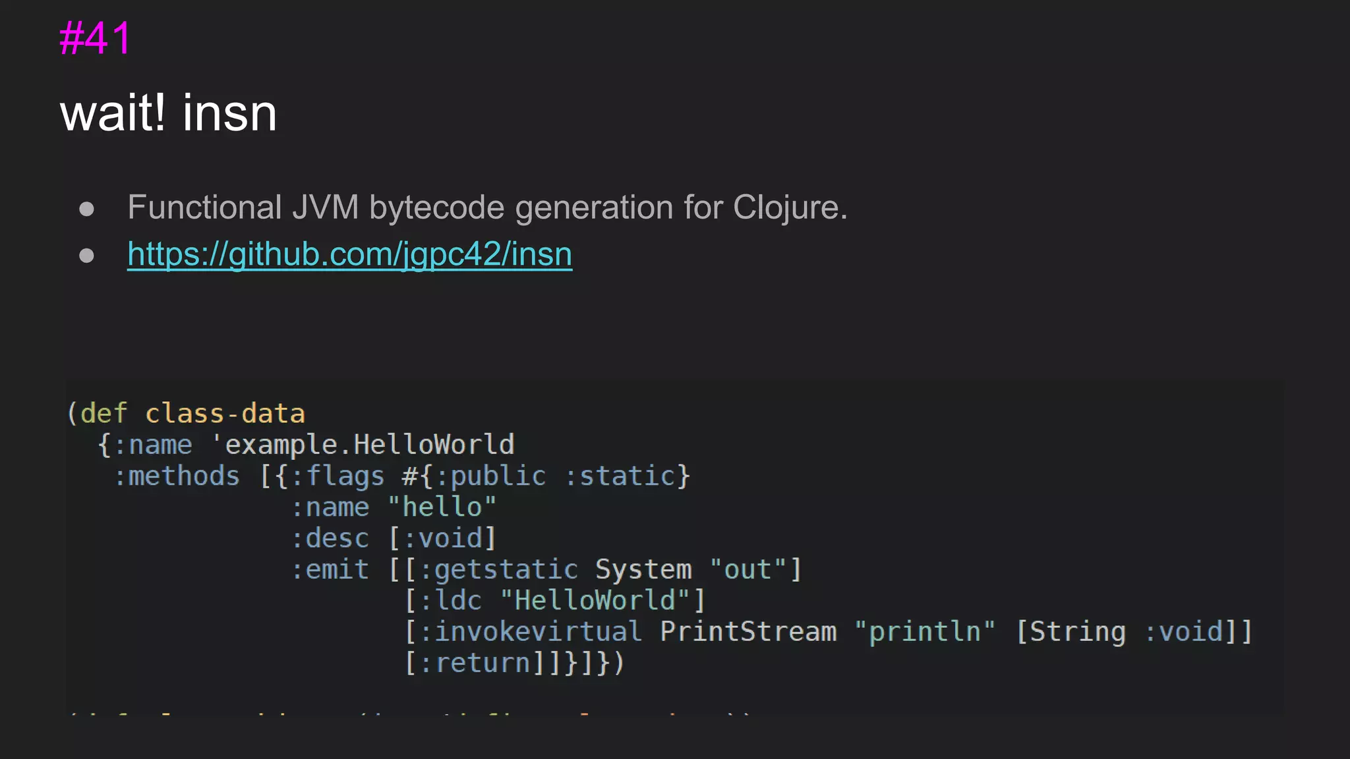Click the 'wait! insn' slide title

click(168, 113)
